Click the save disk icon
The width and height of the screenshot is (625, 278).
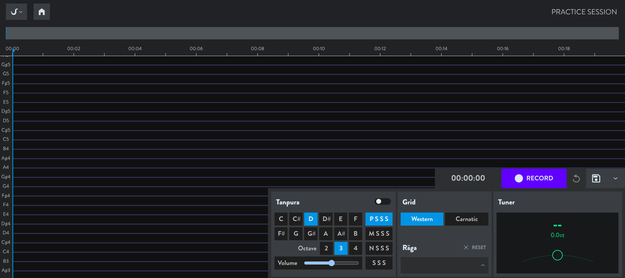(596, 178)
